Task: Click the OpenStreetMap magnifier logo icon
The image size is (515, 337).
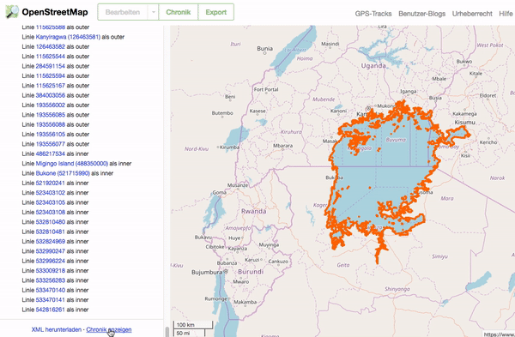Action: click(12, 12)
